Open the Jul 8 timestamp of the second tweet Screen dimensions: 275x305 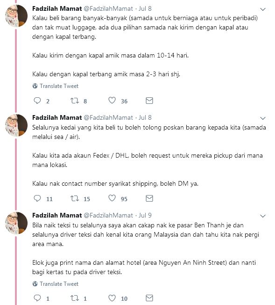[145, 117]
